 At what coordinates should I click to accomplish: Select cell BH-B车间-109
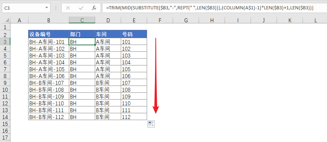[49, 96]
